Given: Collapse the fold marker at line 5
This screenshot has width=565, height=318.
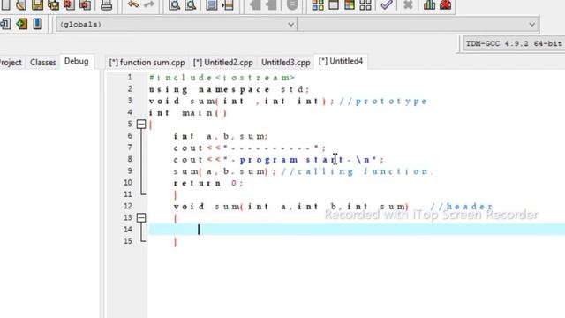Looking at the screenshot, I should 141,125.
